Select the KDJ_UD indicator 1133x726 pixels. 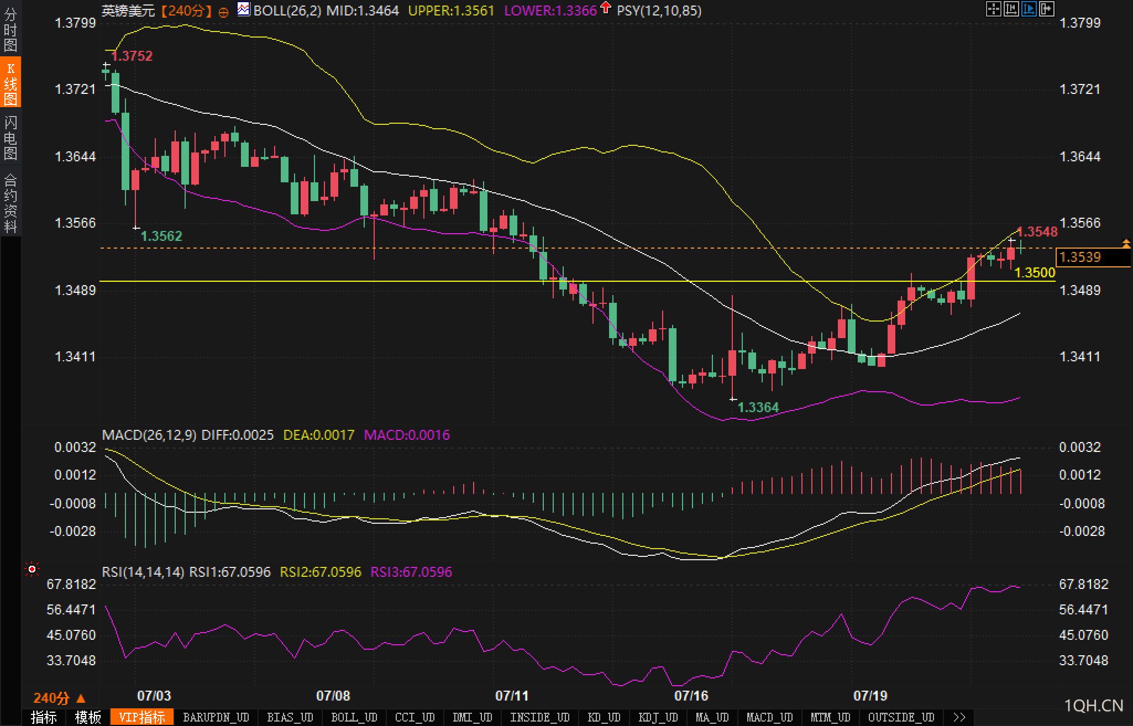click(x=658, y=717)
